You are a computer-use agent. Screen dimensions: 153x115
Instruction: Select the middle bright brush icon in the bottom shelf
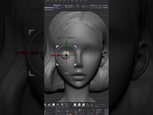click(79, 104)
